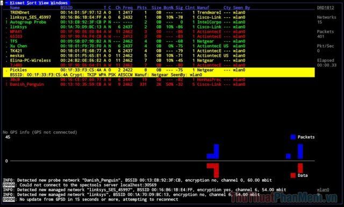
Task: Click the TrendwareI manufacturer cell
Action: pyautogui.click(x=209, y=12)
